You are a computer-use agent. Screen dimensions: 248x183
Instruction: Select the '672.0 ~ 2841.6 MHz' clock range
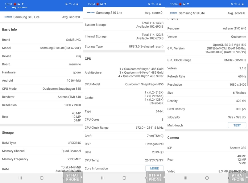[150, 128]
